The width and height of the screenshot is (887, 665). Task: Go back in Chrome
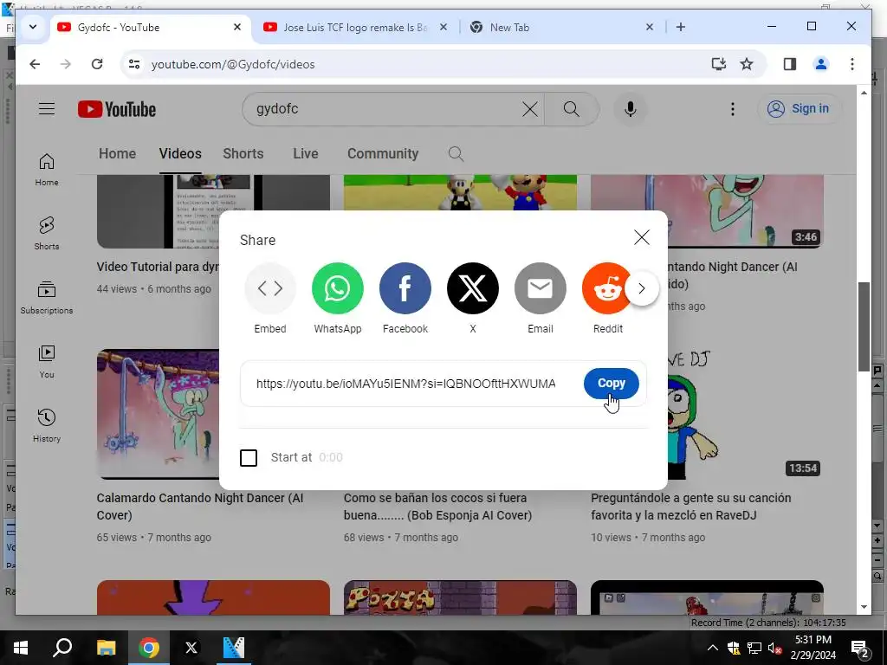coord(35,64)
